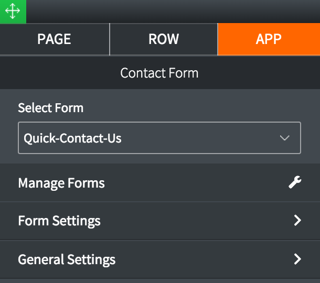Click the Form Settings label
Image resolution: width=320 pixels, height=283 pixels.
(x=59, y=221)
